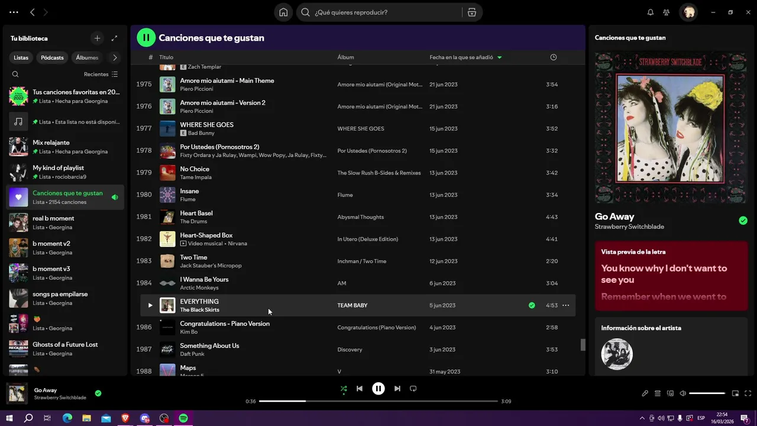
Task: Open TEAM BABY album link
Action: 352,305
